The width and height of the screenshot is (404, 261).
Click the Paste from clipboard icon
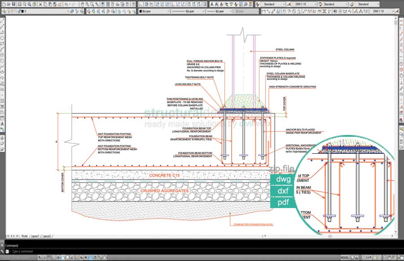50,4
